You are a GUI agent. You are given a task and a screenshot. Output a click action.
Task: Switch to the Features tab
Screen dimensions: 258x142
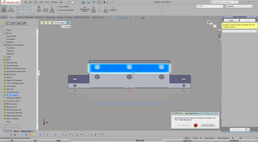coord(4,17)
